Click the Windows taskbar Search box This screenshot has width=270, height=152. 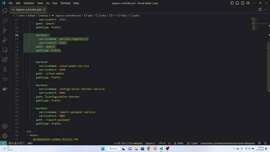[x=113, y=149]
